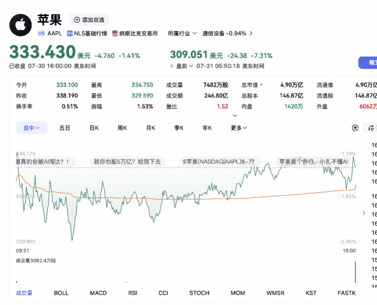Click the NLS基础行情 badge icon
377x305 pixels.
click(x=70, y=33)
